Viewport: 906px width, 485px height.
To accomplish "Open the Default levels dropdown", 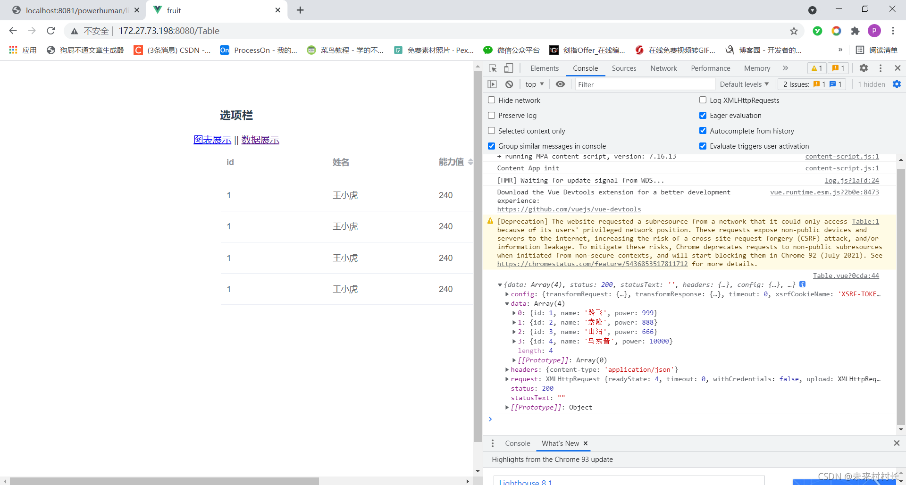I will 744,84.
